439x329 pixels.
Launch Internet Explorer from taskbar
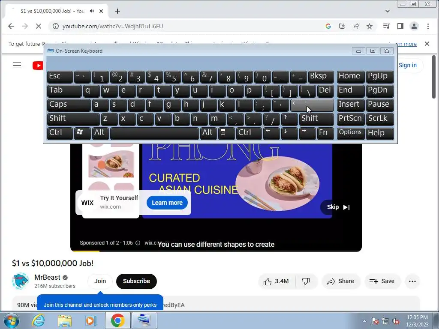click(38, 320)
